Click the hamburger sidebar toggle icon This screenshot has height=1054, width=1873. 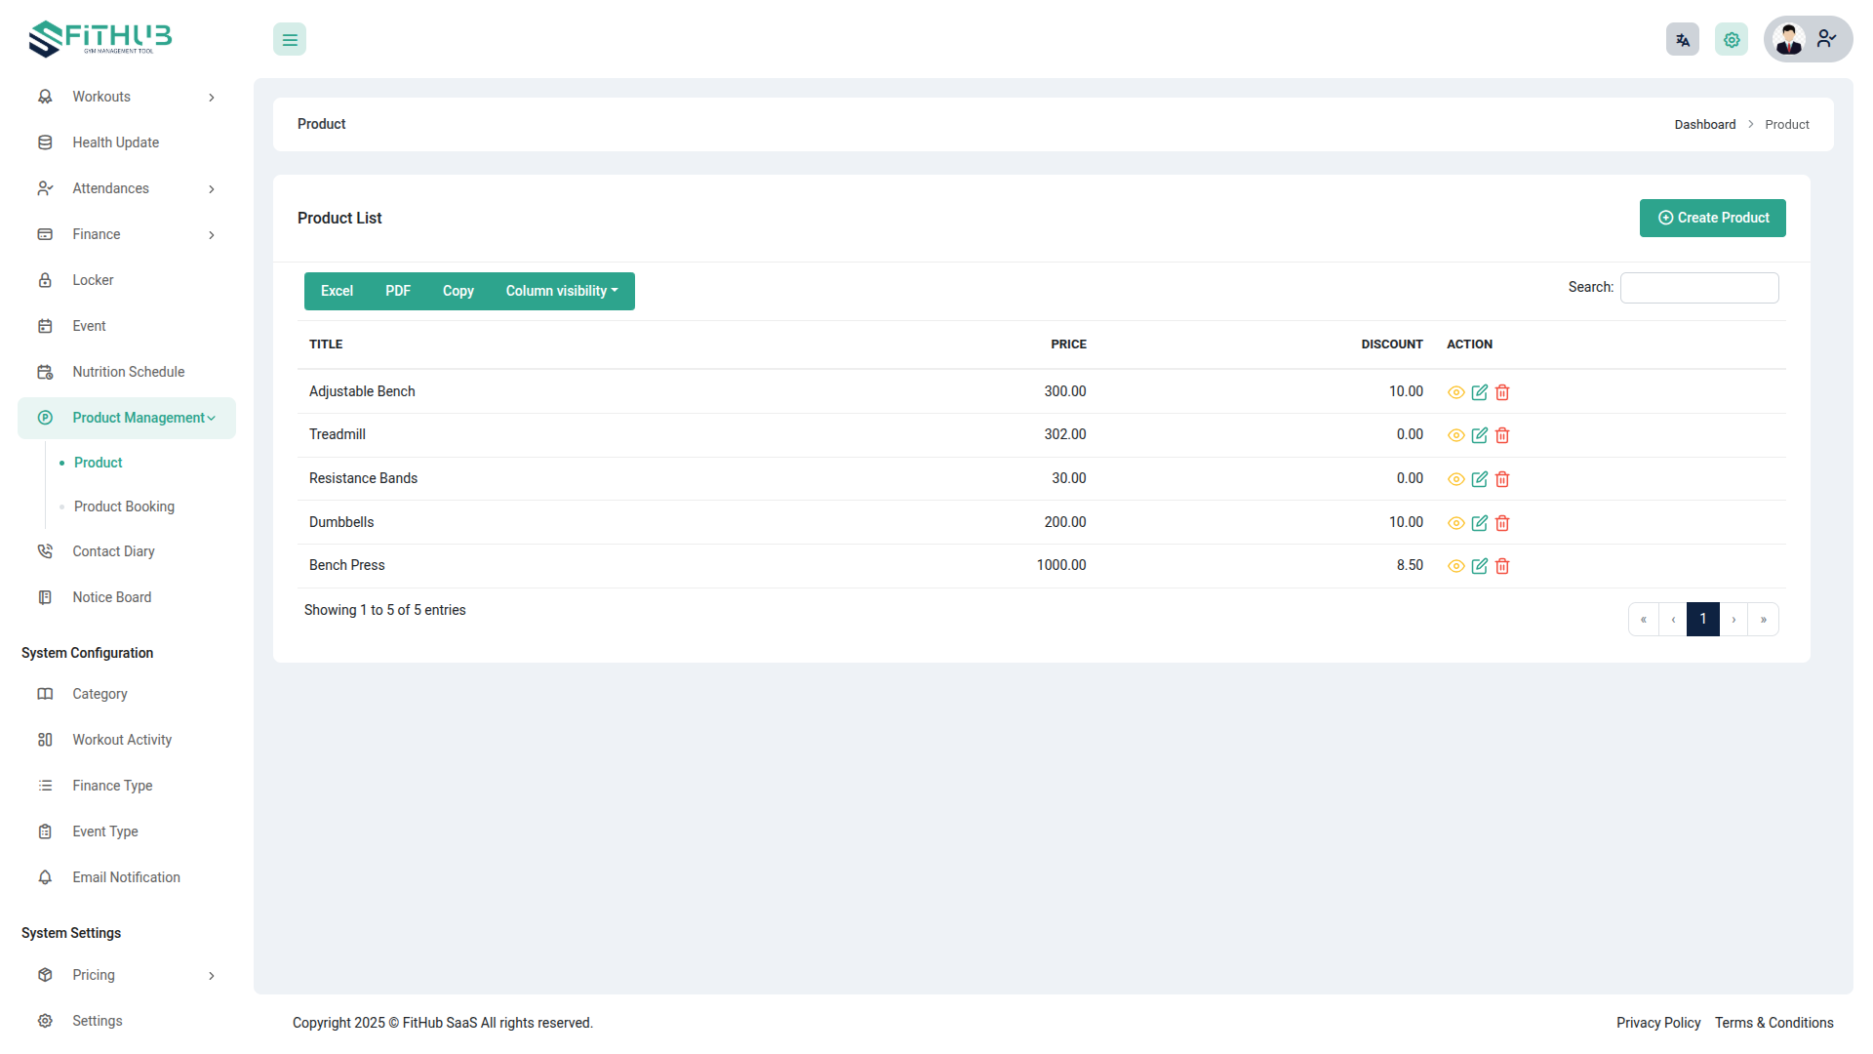(x=290, y=40)
